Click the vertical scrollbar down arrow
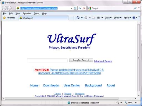The image size is (142, 106). [x=139, y=96]
